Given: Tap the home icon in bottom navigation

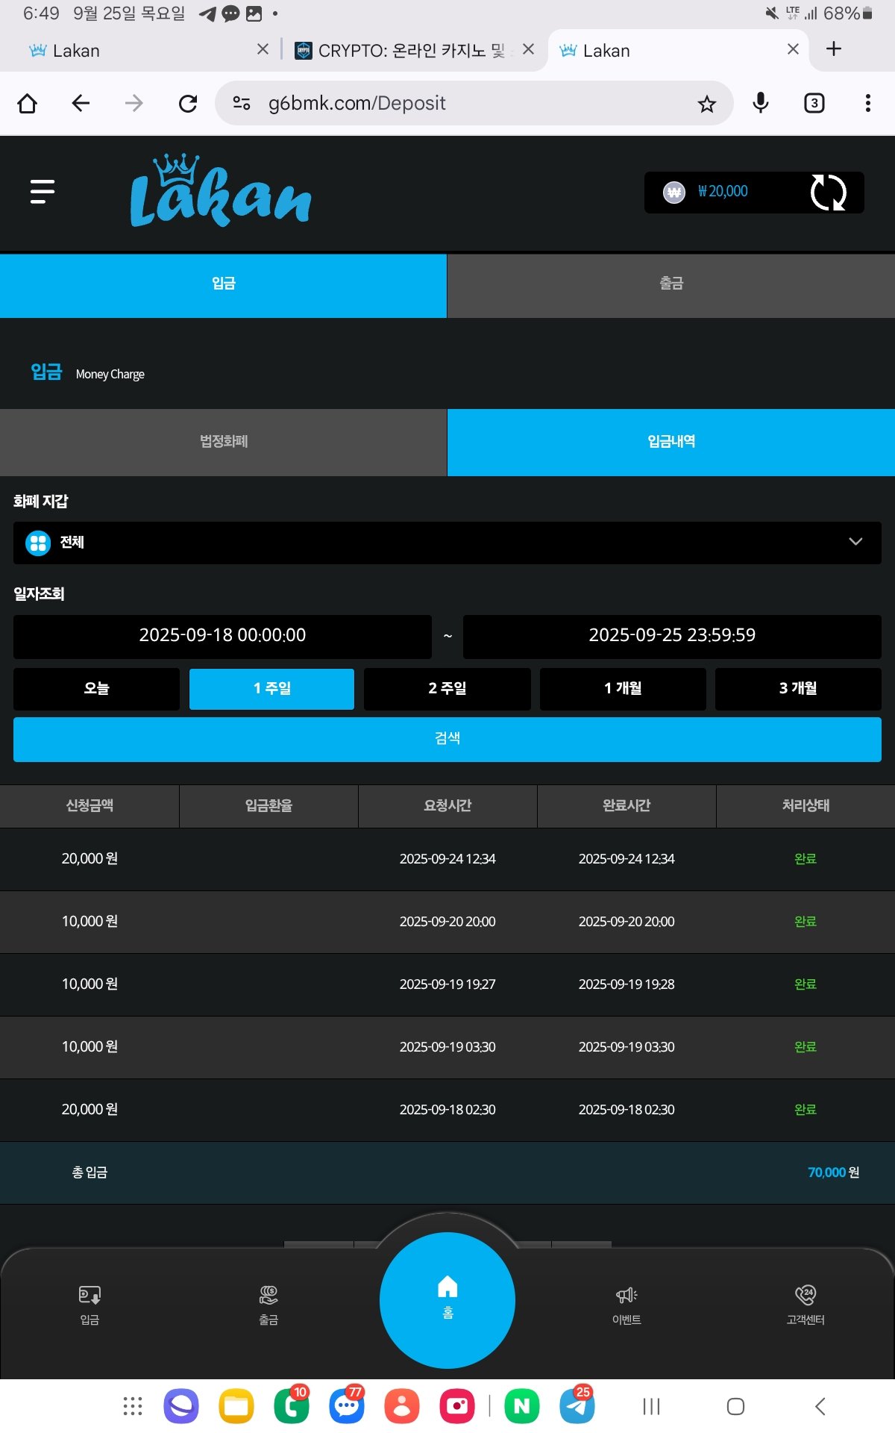Looking at the screenshot, I should pos(447,1299).
